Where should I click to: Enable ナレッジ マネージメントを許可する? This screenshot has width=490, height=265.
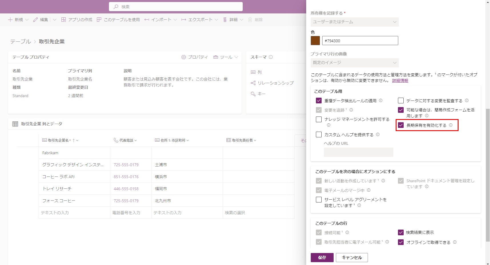click(x=319, y=119)
